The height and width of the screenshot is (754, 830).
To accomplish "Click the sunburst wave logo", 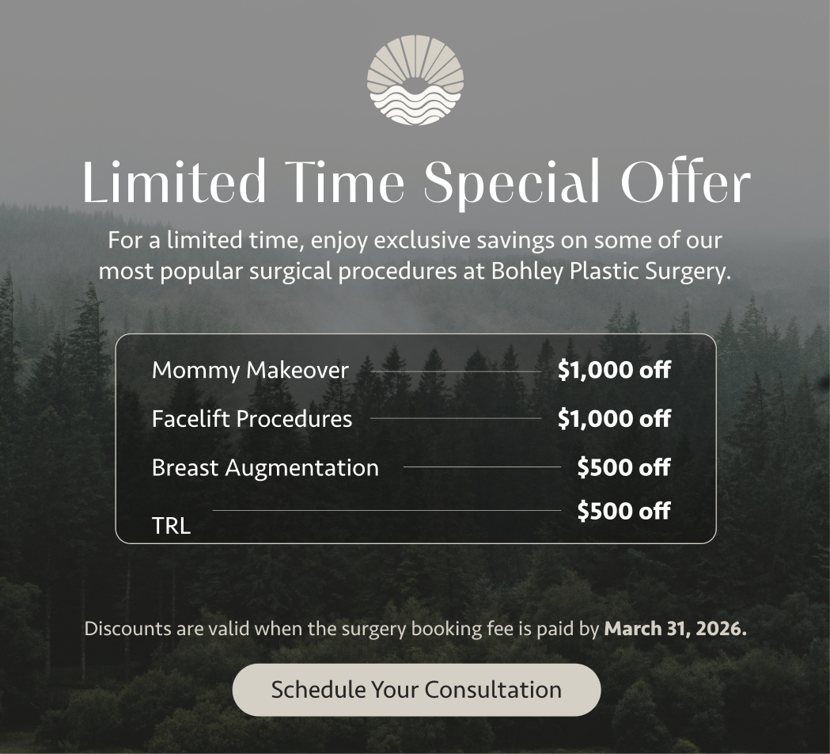I will click(415, 80).
